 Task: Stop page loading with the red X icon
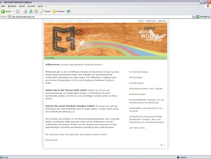pos(25,11)
